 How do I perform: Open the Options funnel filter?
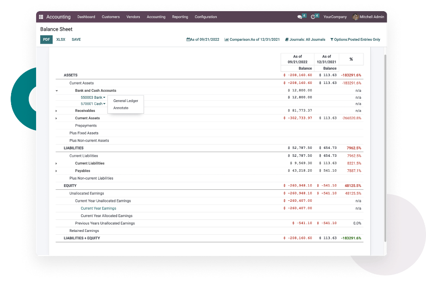tap(355, 39)
